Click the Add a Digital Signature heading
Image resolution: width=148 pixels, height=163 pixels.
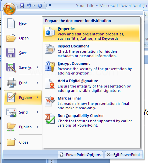click(78, 81)
